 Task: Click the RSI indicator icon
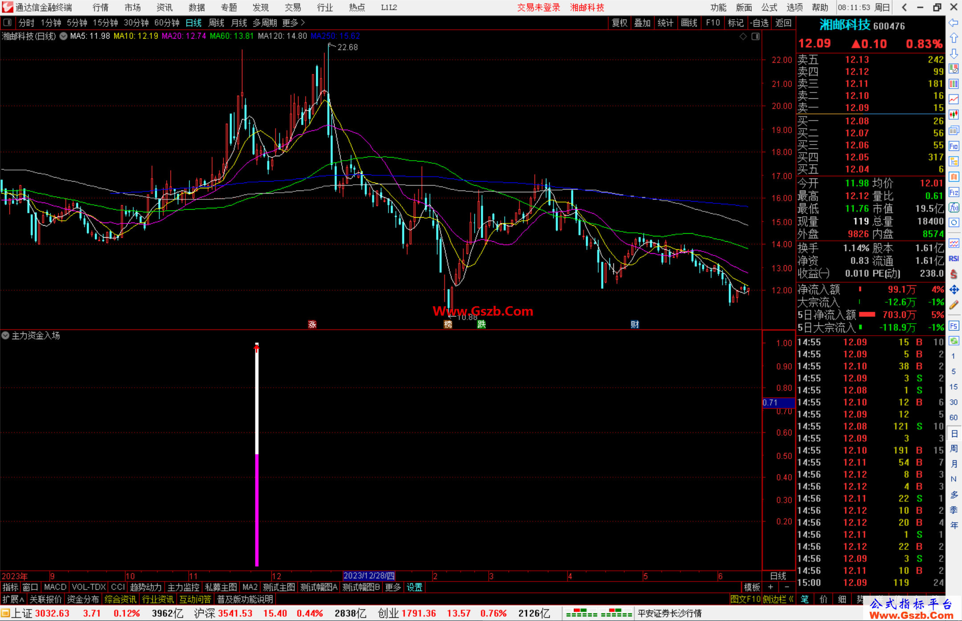coord(954,259)
